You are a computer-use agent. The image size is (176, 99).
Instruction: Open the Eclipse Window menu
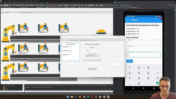(x=42, y=3)
